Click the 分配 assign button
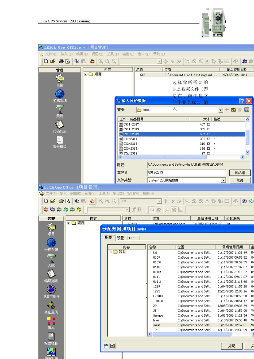Screen dimensions: 254x359 click(x=231, y=346)
